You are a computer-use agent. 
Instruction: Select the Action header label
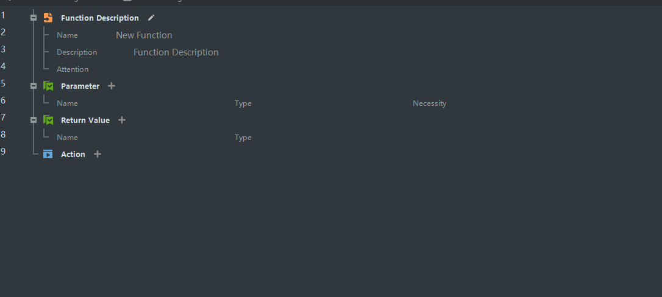pyautogui.click(x=73, y=154)
